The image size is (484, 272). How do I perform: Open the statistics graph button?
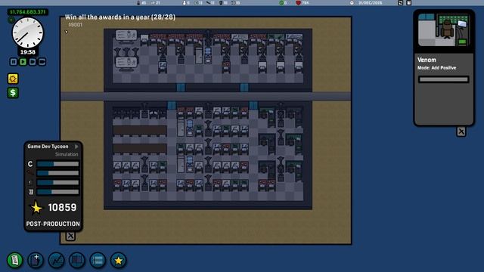point(56,260)
